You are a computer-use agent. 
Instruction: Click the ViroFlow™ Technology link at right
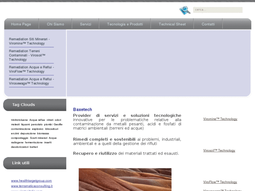click(x=220, y=182)
